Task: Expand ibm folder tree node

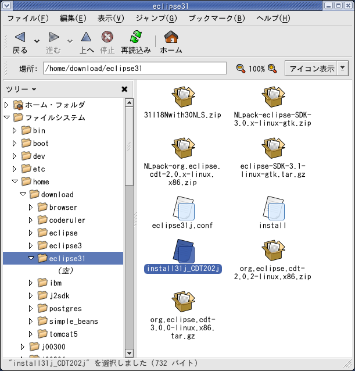Action: coord(31,283)
